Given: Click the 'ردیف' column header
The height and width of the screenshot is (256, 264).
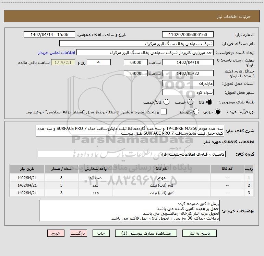Looking at the screenshot, I should point(249,169).
